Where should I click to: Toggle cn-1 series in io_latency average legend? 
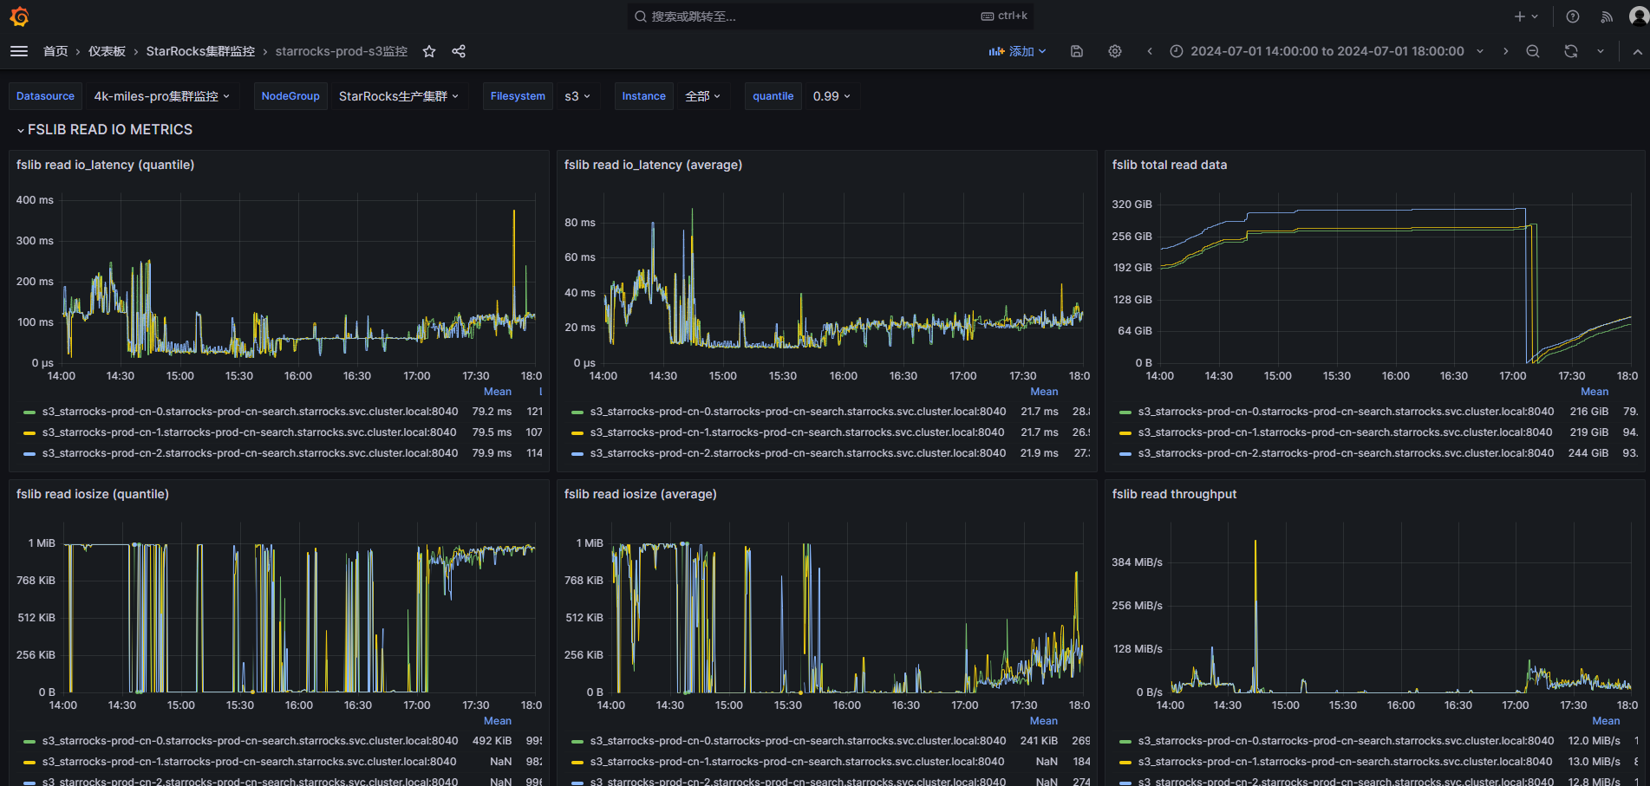[x=798, y=432]
